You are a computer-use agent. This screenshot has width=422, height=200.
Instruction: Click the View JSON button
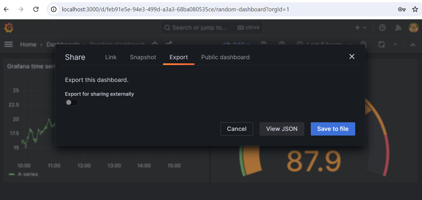[282, 129]
